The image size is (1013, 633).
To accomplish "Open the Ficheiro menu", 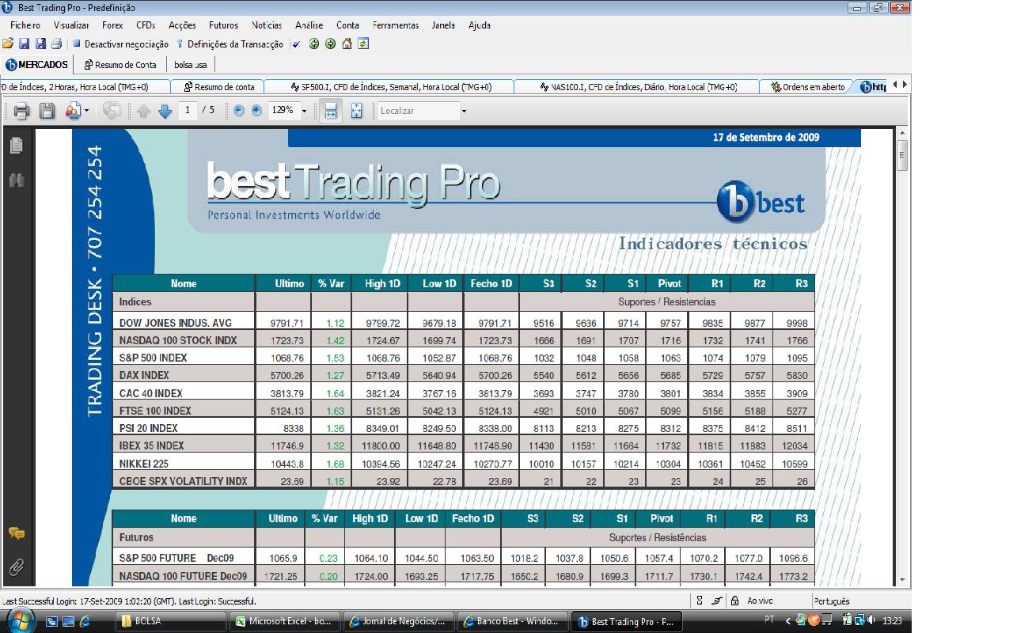I will pos(25,25).
